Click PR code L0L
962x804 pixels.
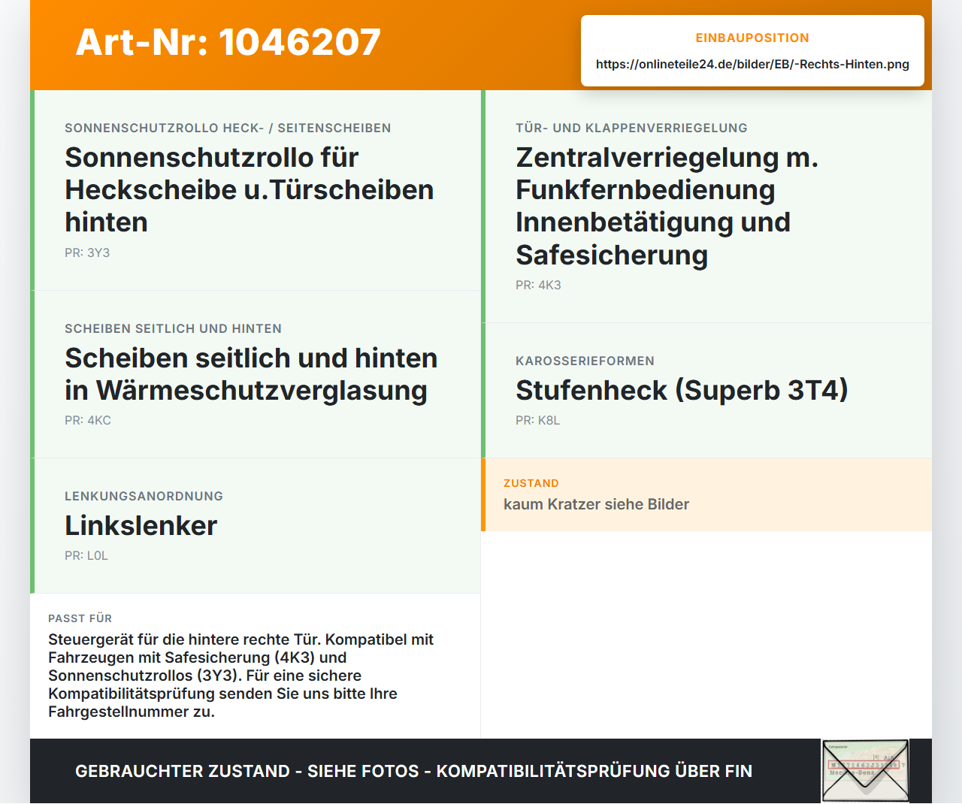86,556
